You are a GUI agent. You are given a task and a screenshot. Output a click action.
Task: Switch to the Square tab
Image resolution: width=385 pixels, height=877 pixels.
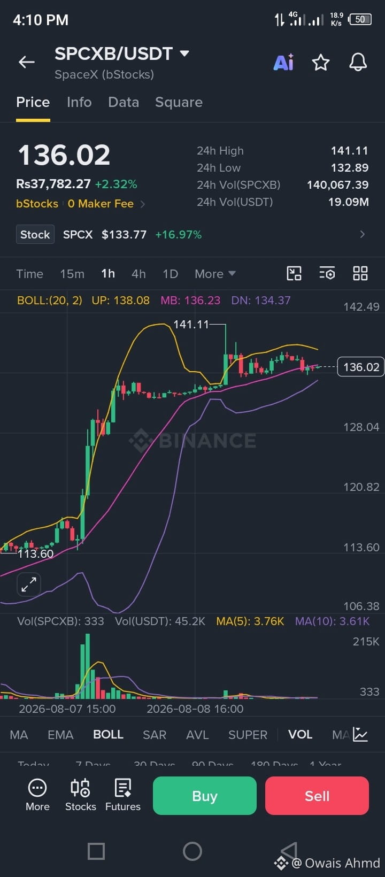click(x=179, y=102)
